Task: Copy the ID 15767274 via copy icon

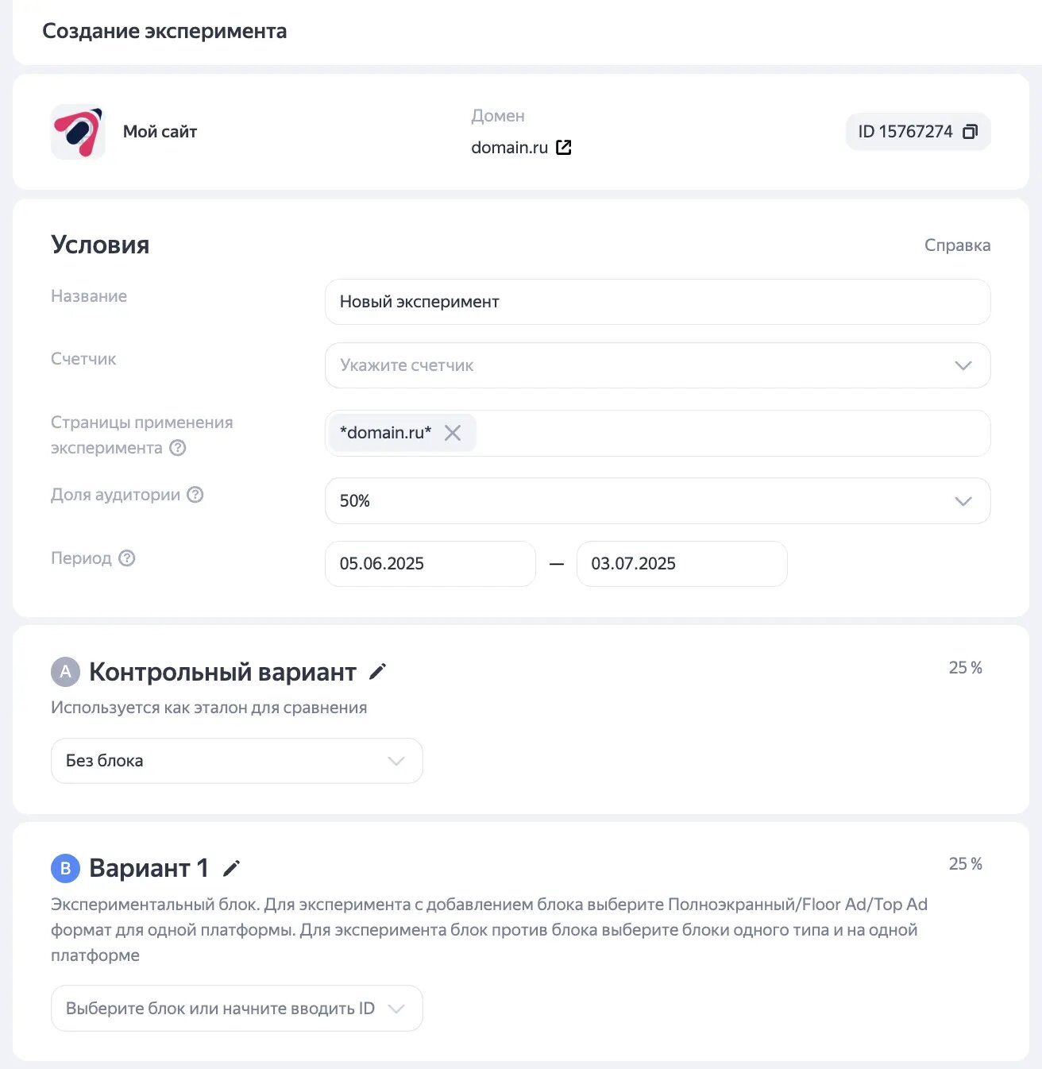Action: 970,132
